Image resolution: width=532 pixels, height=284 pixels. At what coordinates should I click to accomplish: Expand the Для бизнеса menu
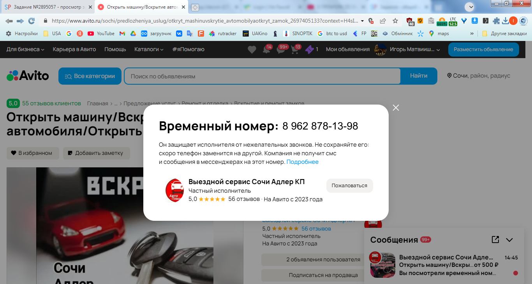[x=25, y=49]
